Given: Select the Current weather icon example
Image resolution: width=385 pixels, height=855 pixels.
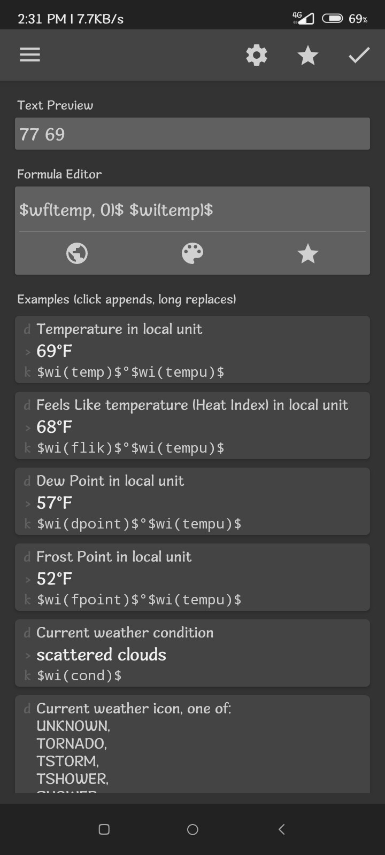Looking at the screenshot, I should (192, 743).
